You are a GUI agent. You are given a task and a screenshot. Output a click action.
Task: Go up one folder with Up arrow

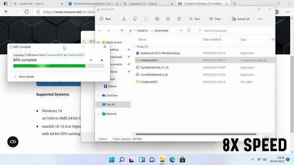122,31
